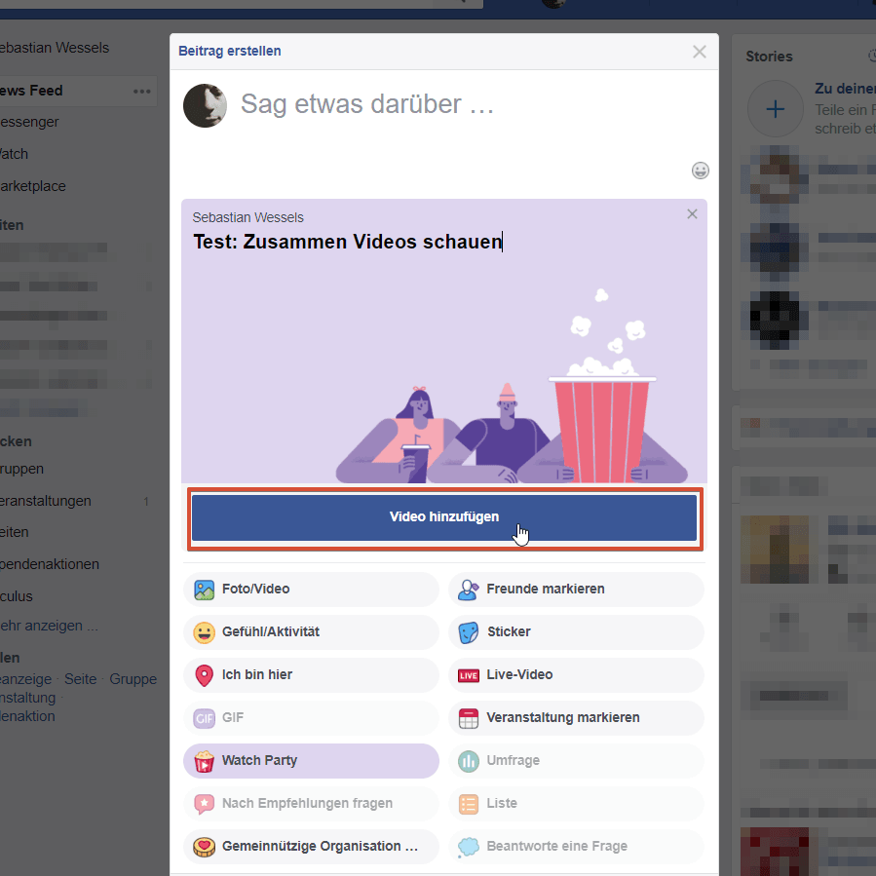Viewport: 876px width, 876px height.
Task: Open Watch in the left sidebar
Action: pyautogui.click(x=14, y=154)
